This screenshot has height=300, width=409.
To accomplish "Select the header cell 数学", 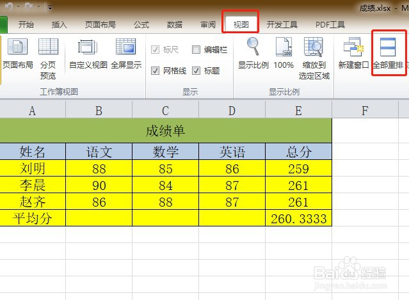I will pyautogui.click(x=165, y=152).
